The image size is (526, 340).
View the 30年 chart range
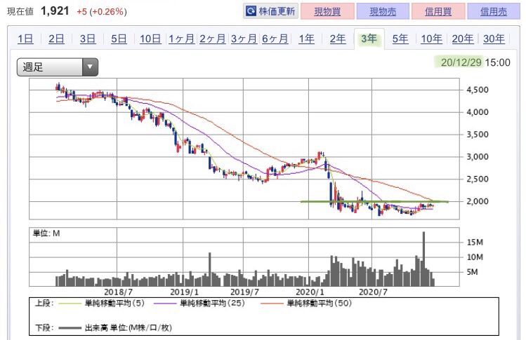tap(494, 39)
